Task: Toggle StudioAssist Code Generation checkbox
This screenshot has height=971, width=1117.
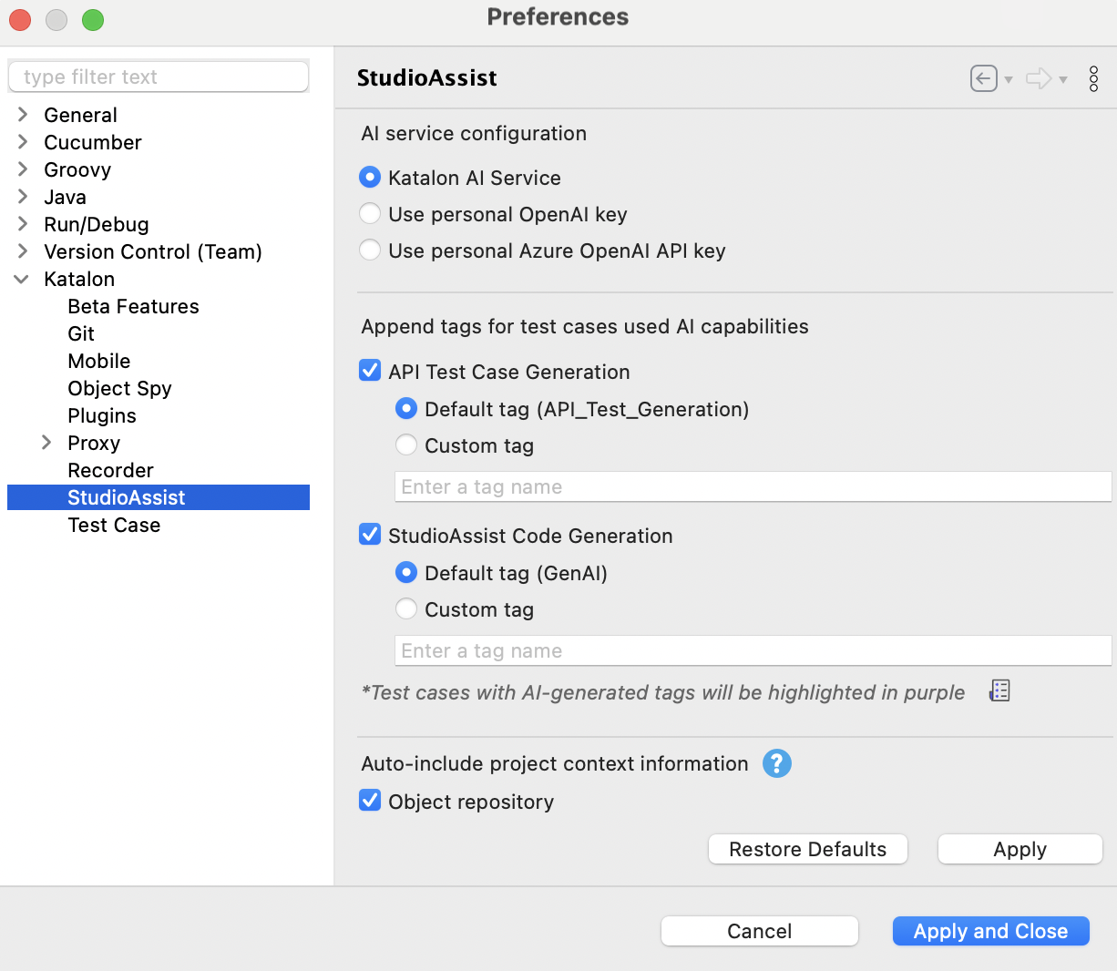Action: (x=370, y=534)
